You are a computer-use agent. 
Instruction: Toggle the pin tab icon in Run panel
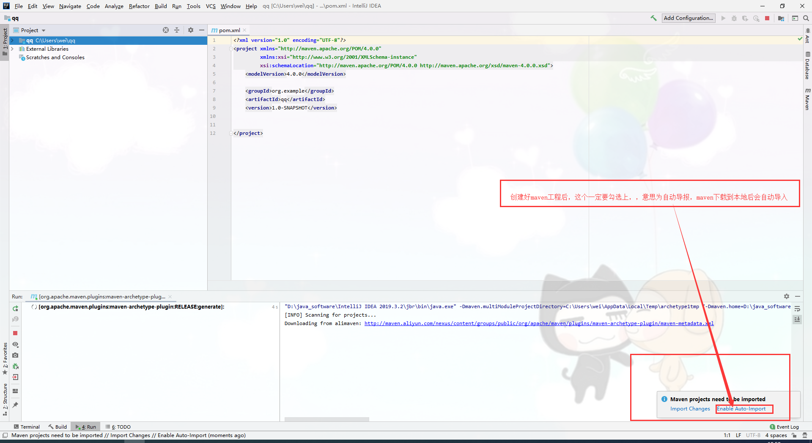click(x=15, y=405)
